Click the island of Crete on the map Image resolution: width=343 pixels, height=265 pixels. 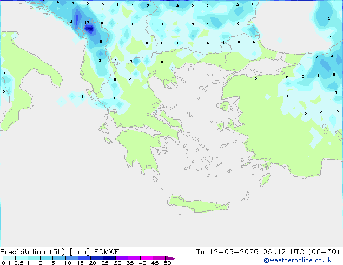tap(199, 203)
